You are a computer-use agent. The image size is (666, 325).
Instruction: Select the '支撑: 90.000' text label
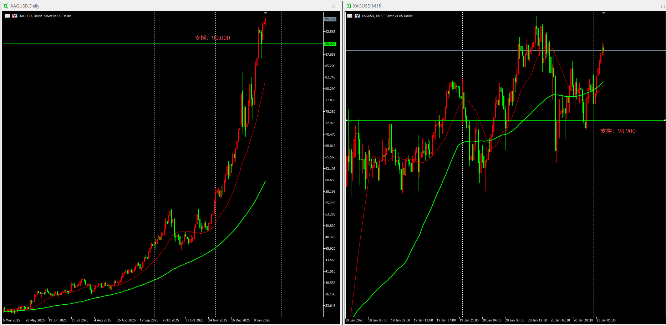point(212,38)
